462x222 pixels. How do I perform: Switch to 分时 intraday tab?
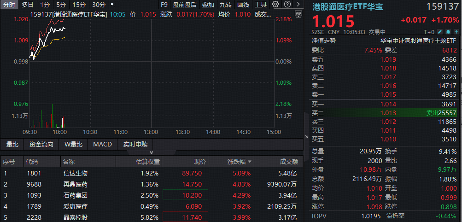[x=9, y=5]
